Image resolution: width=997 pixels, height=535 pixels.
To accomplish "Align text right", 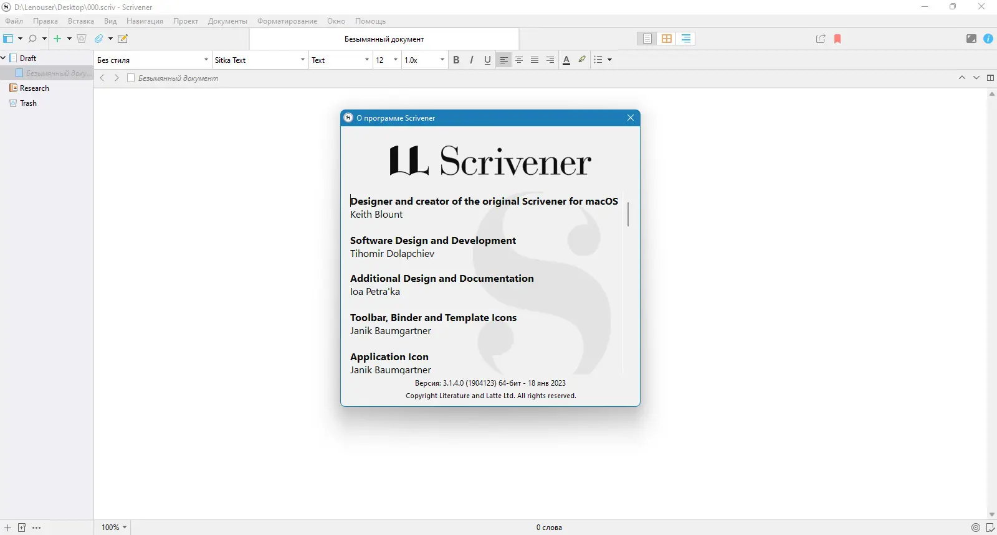I will pos(550,60).
